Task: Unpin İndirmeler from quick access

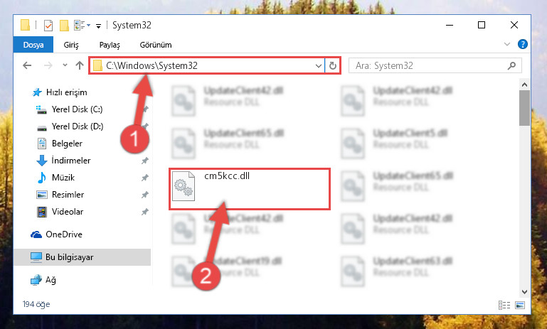Action: (145, 161)
